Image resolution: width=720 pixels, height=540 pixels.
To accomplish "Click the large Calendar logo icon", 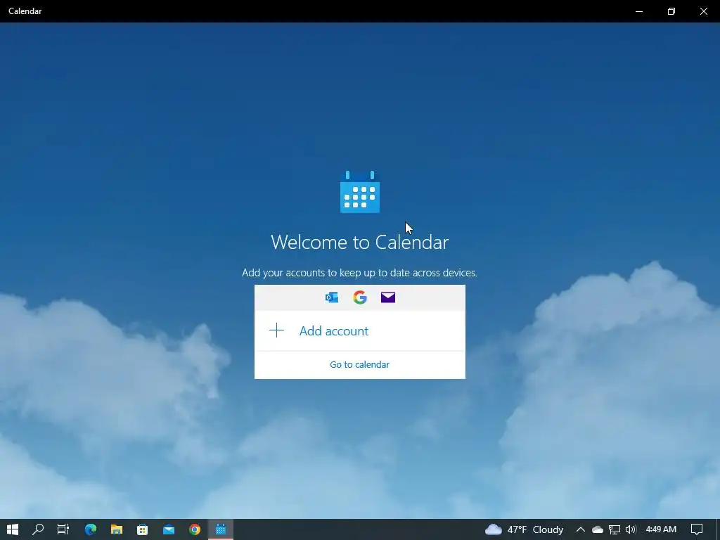I will (x=360, y=192).
